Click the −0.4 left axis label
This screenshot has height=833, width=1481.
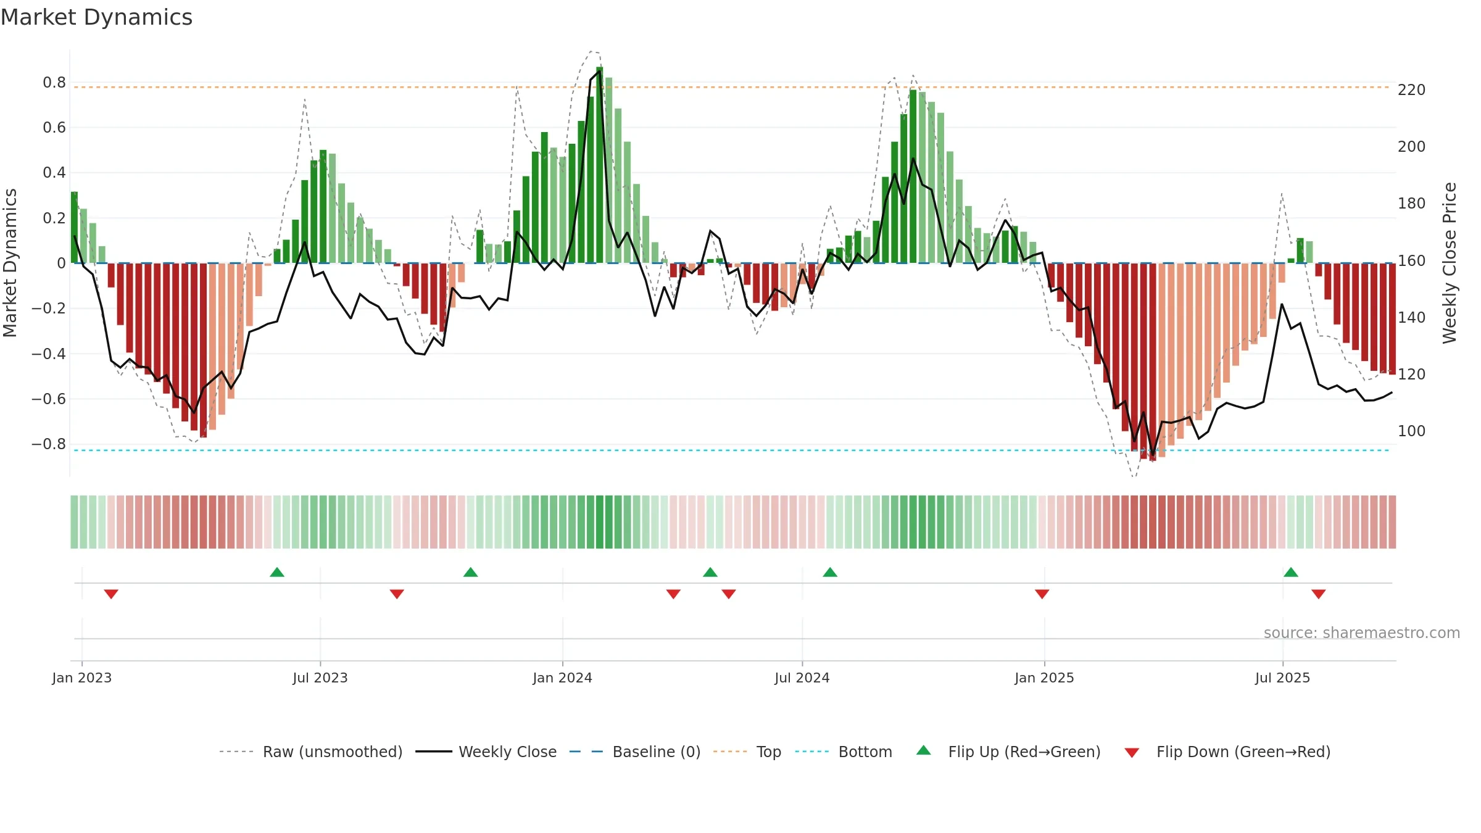point(49,354)
